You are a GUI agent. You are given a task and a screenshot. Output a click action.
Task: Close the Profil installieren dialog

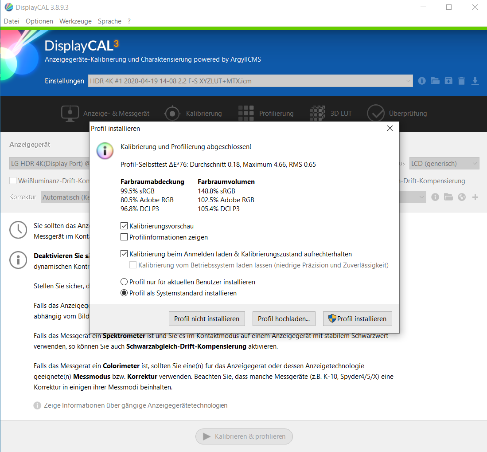click(390, 128)
